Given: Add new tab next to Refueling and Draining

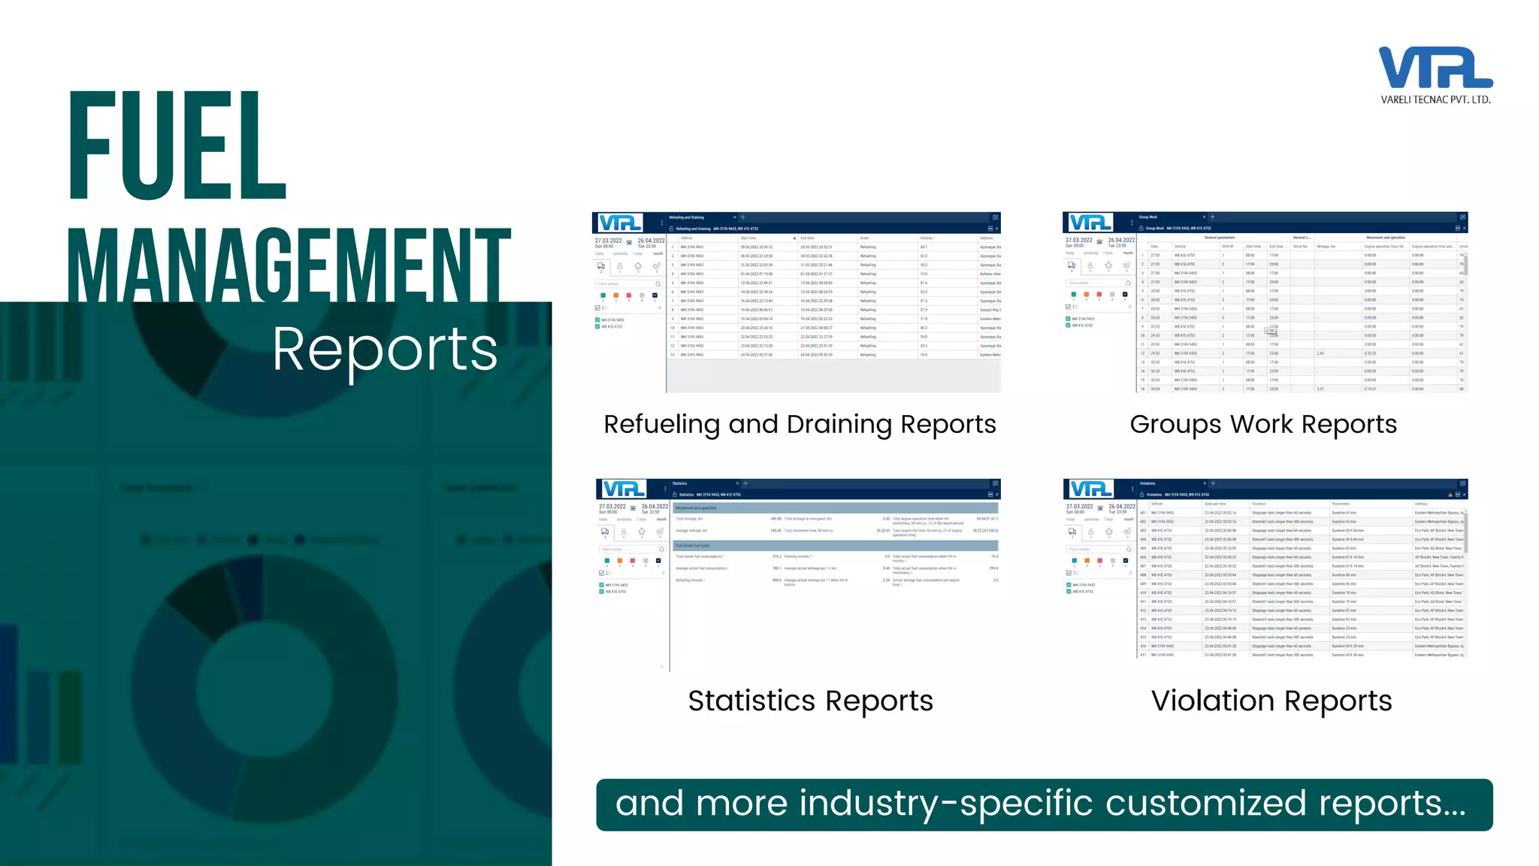Looking at the screenshot, I should (x=743, y=217).
